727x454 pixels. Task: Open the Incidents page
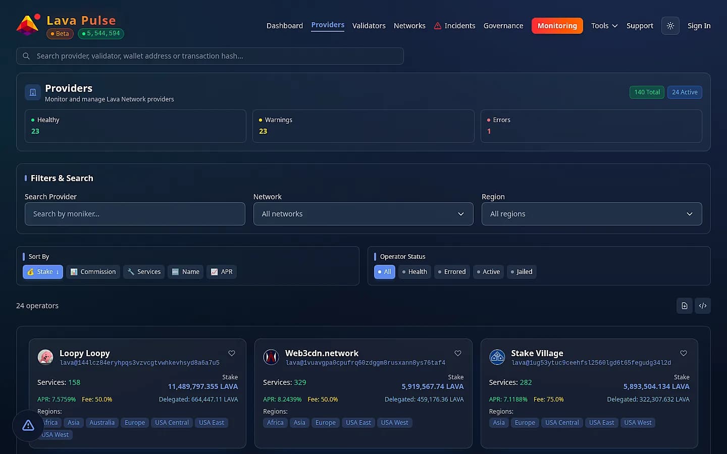coord(454,26)
